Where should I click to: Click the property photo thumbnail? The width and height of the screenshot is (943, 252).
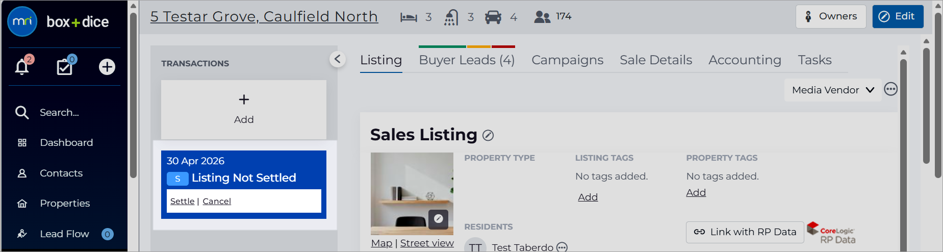click(412, 194)
